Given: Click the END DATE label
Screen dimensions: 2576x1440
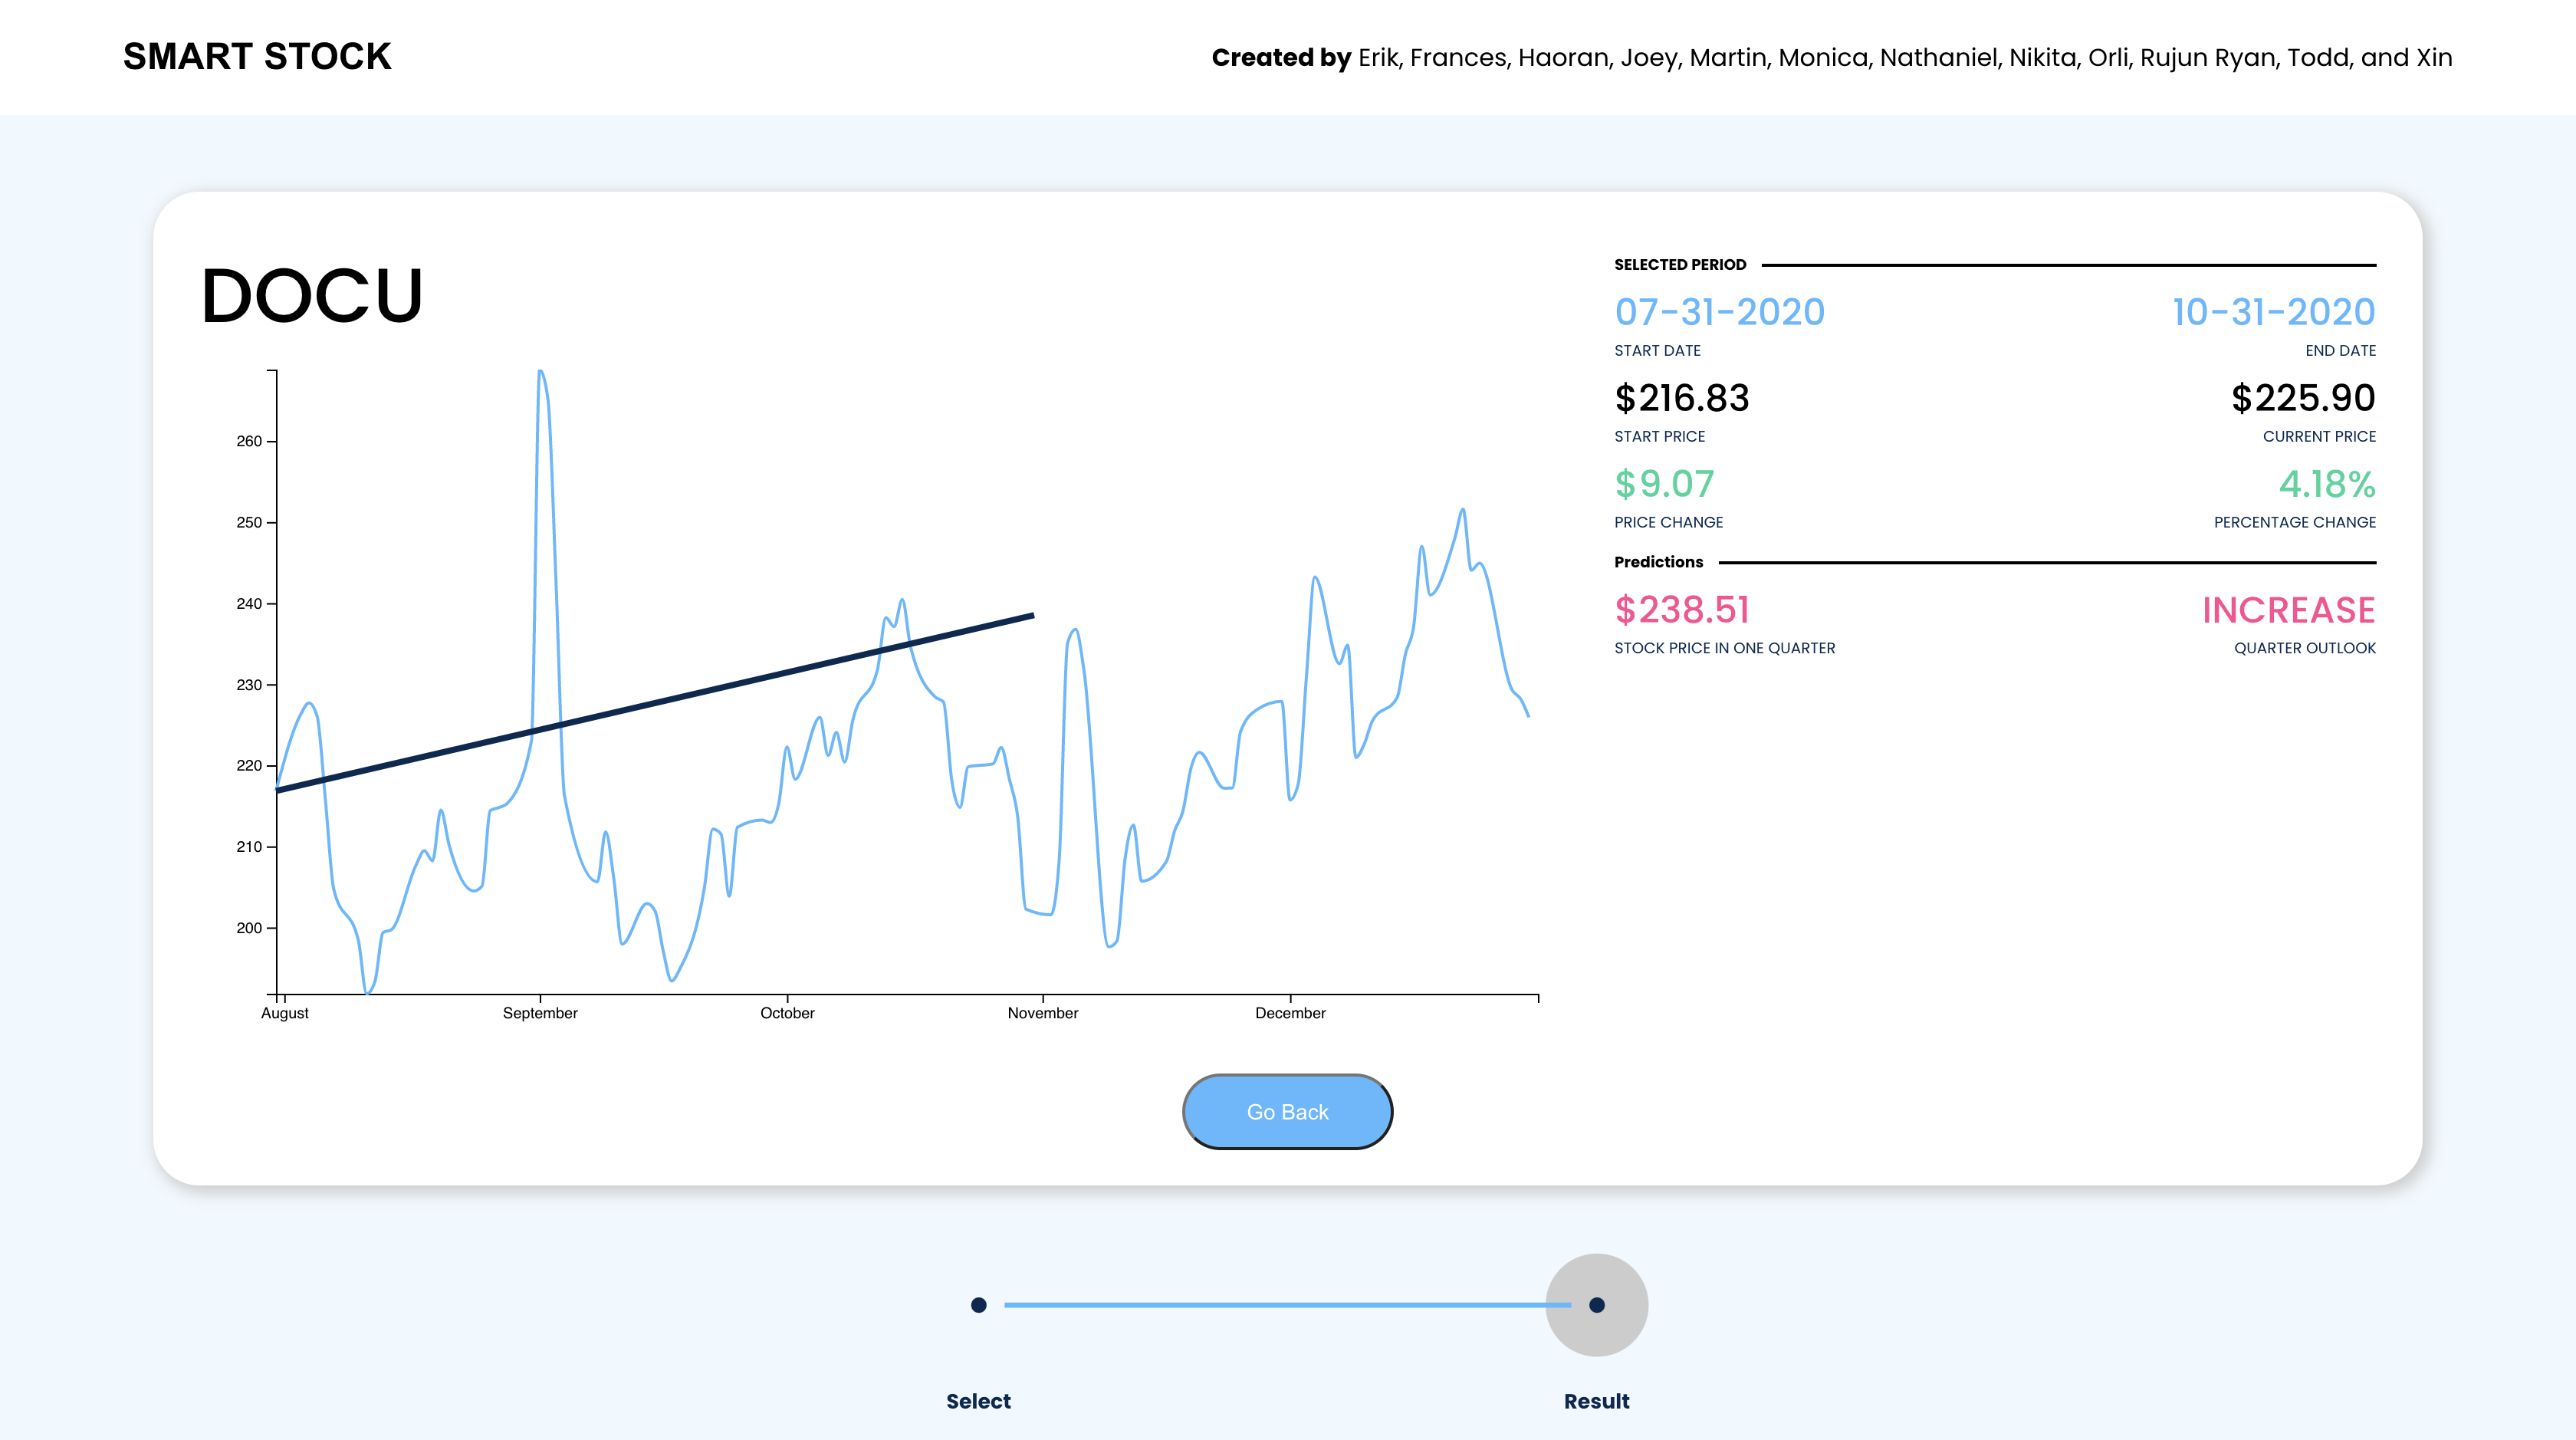Looking at the screenshot, I should click(2340, 350).
